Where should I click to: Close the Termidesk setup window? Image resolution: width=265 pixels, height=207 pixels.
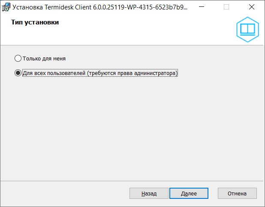(x=251, y=7)
